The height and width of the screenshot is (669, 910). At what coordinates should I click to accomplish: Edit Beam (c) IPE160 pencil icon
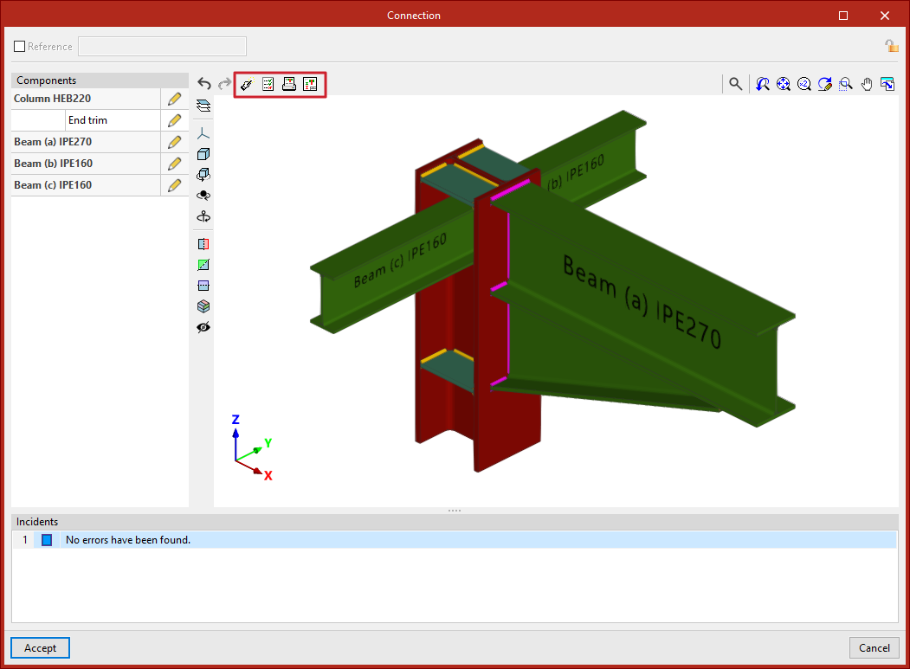(x=175, y=185)
